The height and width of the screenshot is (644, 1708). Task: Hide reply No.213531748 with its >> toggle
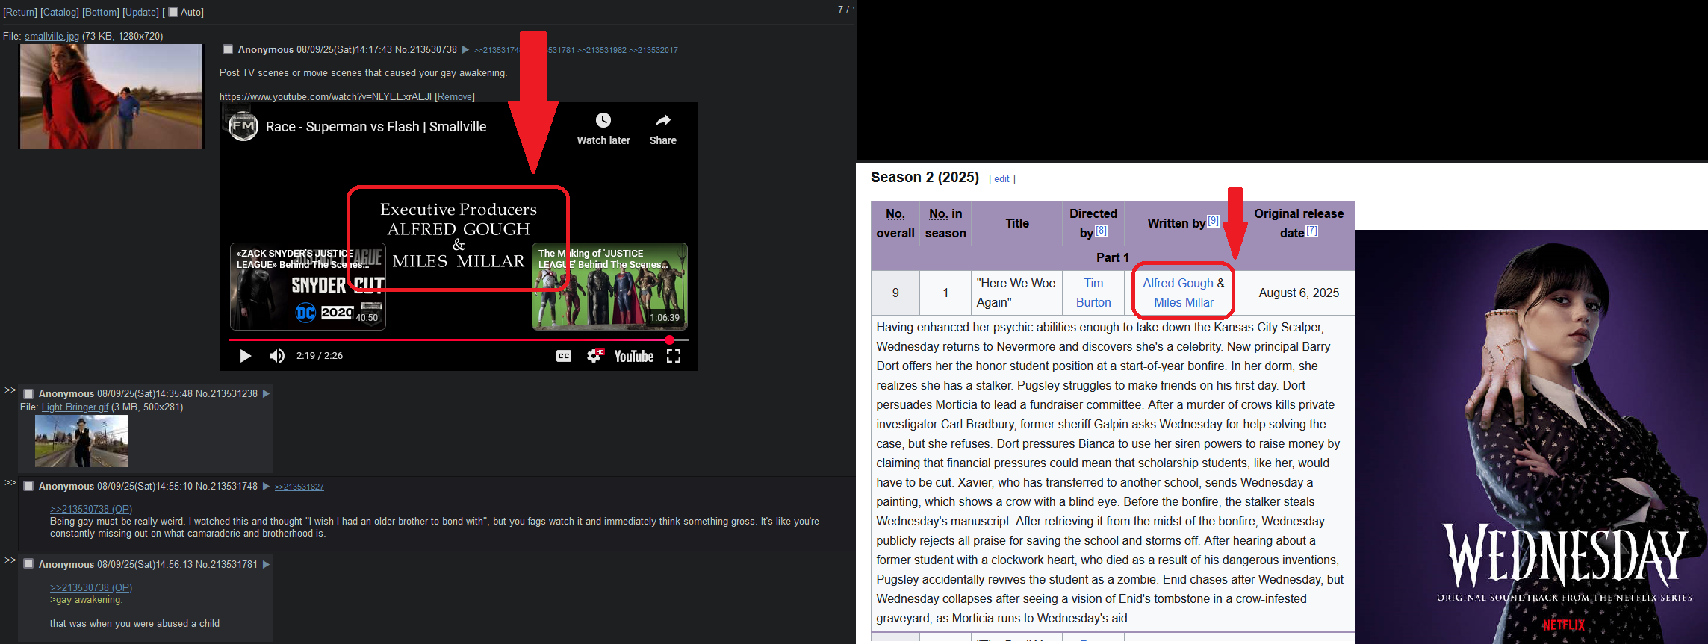click(x=10, y=482)
